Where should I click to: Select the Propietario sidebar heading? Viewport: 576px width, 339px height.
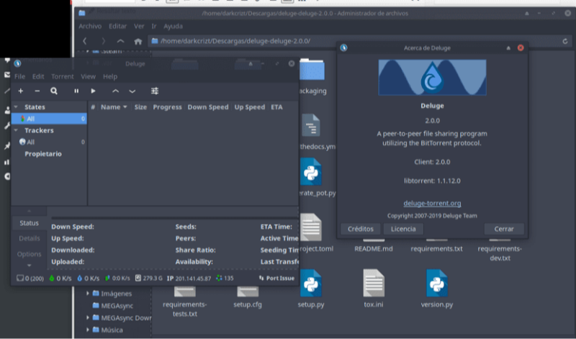tap(43, 154)
